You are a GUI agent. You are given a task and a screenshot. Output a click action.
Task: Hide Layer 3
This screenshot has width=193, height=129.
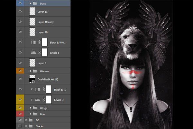click(20, 63)
